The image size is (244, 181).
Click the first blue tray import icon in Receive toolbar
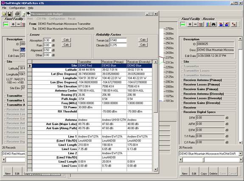tap(221, 24)
